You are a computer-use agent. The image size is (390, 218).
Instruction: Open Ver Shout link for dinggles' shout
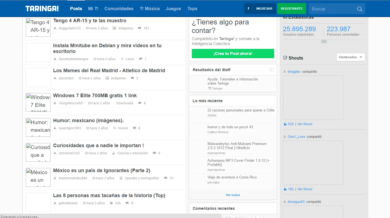(305, 124)
